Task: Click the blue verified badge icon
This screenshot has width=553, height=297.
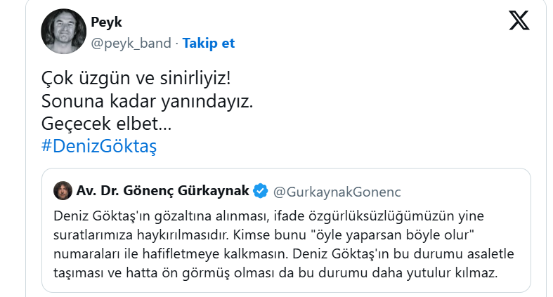Action: [261, 191]
